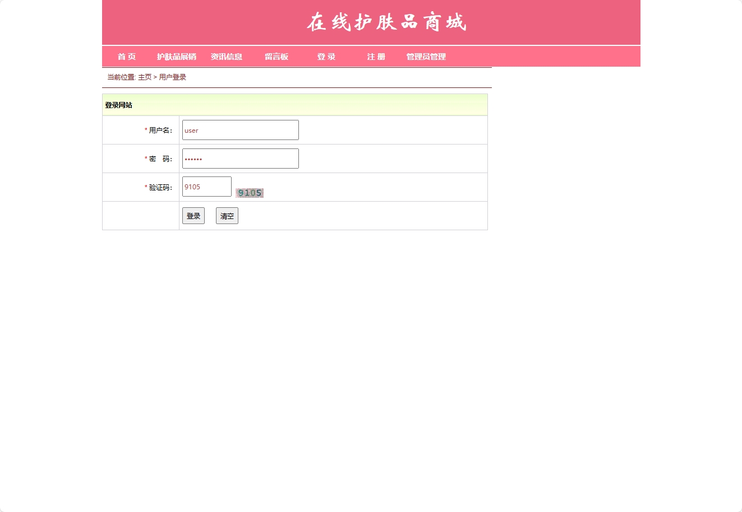Click the 登录网站 panel header
The height and width of the screenshot is (512, 742).
pos(118,105)
